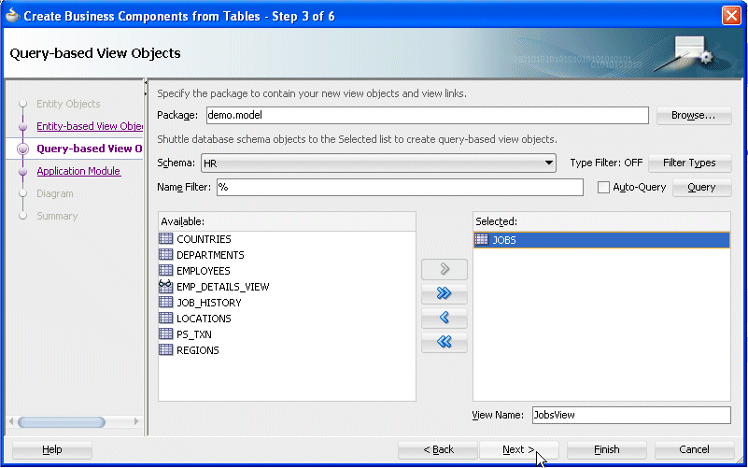Select JOBS in the Selected list
The width and height of the screenshot is (748, 468).
(x=601, y=239)
